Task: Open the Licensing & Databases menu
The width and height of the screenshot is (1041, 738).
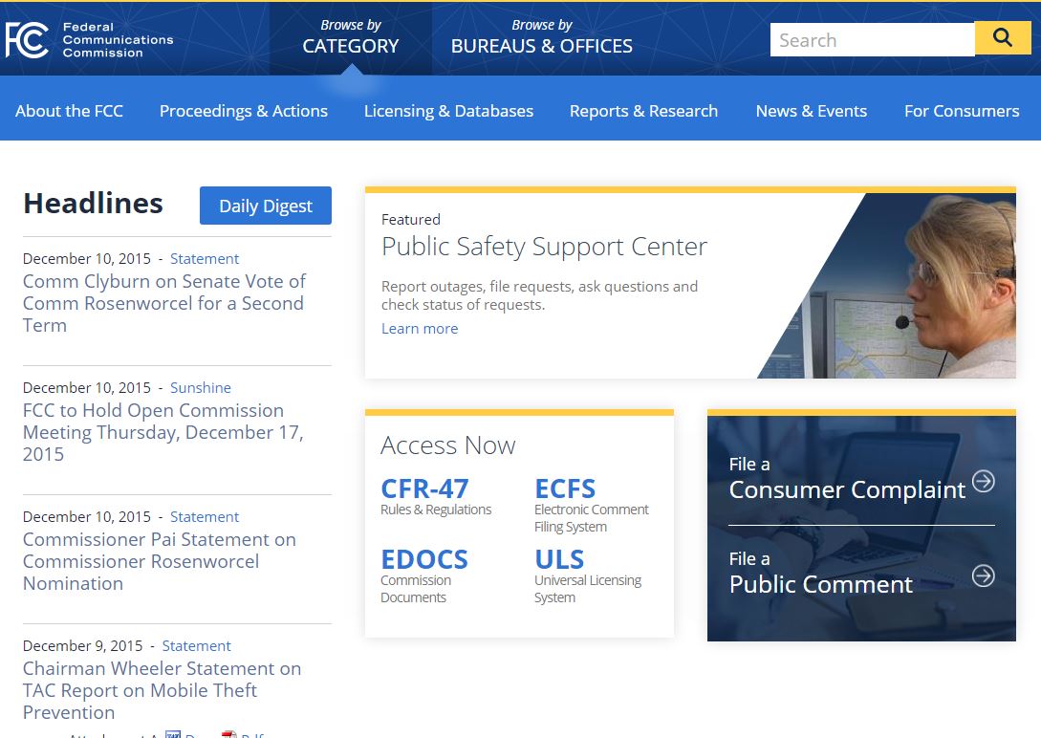Action: pyautogui.click(x=448, y=111)
